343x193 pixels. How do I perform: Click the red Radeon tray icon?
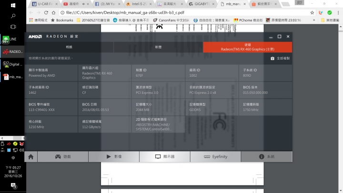9,144
